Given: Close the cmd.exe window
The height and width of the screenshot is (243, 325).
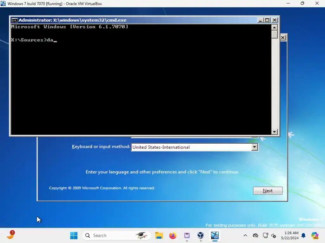Looking at the screenshot, I should pyautogui.click(x=275, y=20).
